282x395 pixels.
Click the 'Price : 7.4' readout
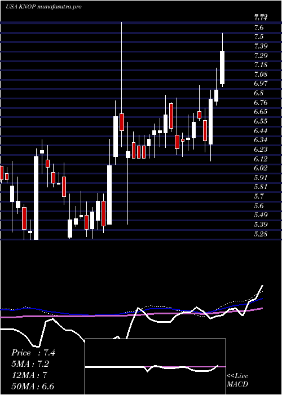tap(33, 353)
